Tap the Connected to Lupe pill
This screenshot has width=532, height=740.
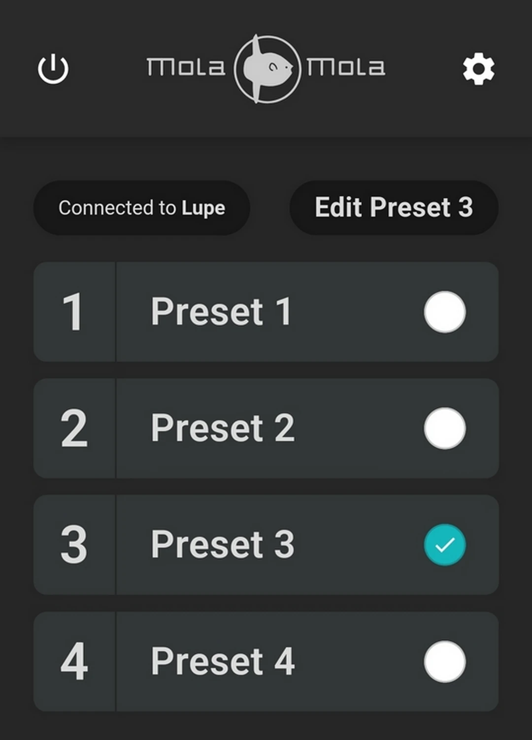click(x=141, y=208)
